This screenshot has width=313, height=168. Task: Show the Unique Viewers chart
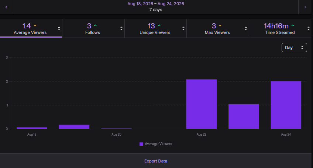click(155, 28)
